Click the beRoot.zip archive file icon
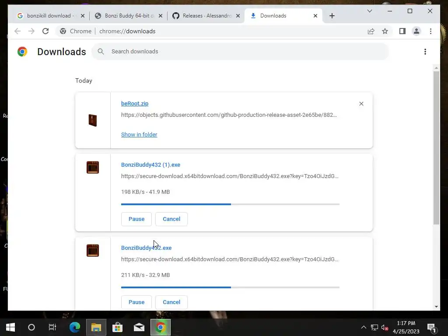Image resolution: width=448 pixels, height=336 pixels. point(93,120)
